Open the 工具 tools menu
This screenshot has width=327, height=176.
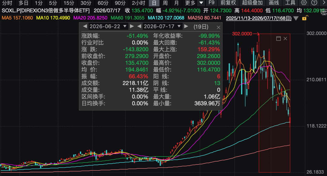pos(290,3)
